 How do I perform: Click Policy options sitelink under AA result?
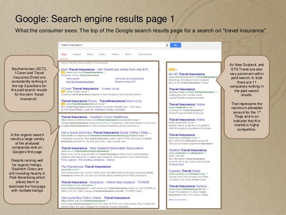[x=69, y=160]
